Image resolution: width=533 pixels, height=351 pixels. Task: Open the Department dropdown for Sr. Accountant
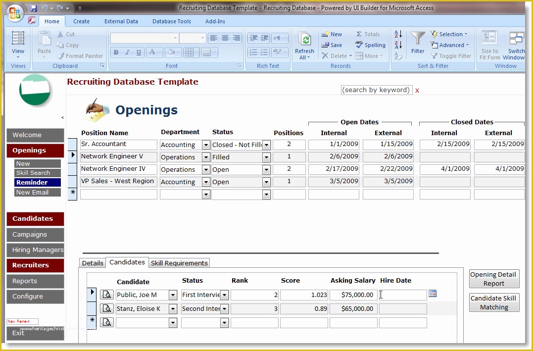coord(206,145)
